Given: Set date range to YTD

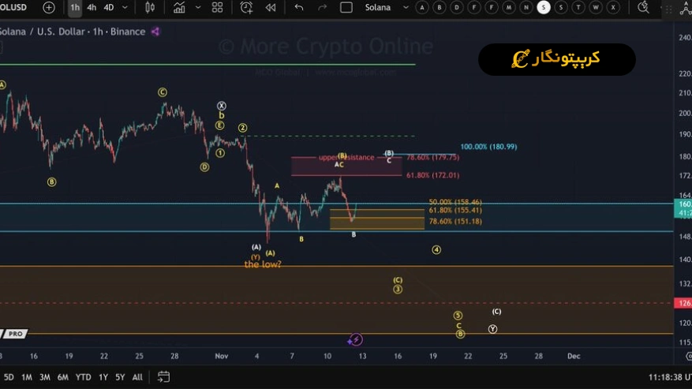Looking at the screenshot, I should [x=83, y=377].
